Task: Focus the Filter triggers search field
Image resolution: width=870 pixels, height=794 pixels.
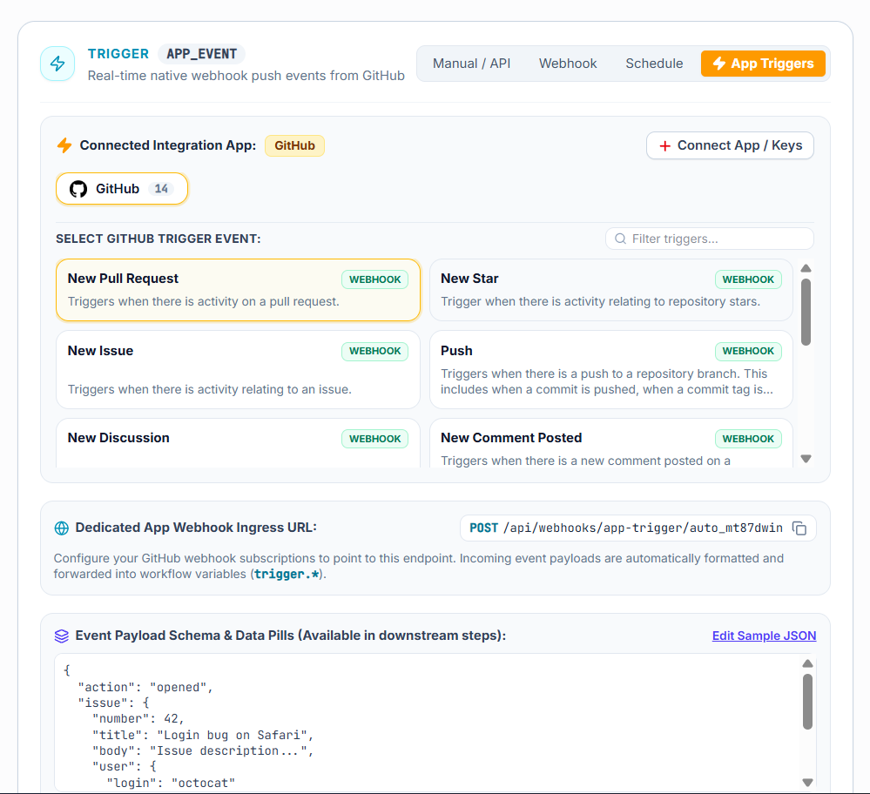Action: 710,239
